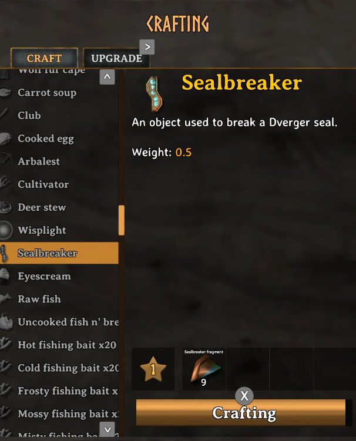Click the Raw fish icon in recipe list
The height and width of the screenshot is (441, 356).
6,299
